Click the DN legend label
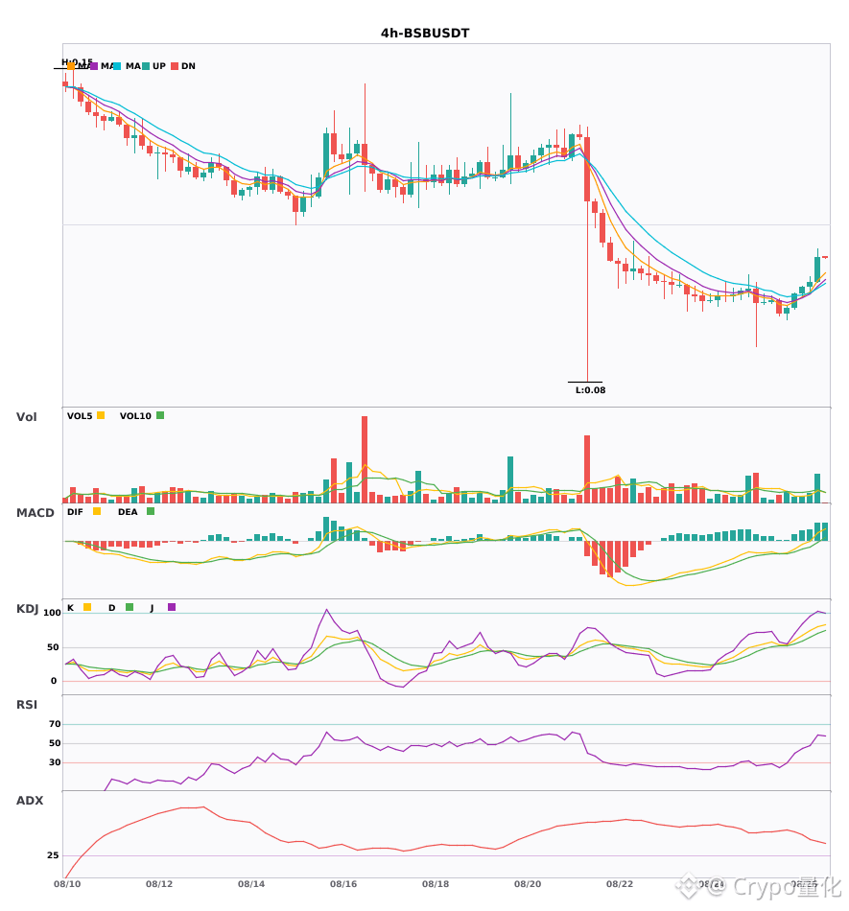 188,66
